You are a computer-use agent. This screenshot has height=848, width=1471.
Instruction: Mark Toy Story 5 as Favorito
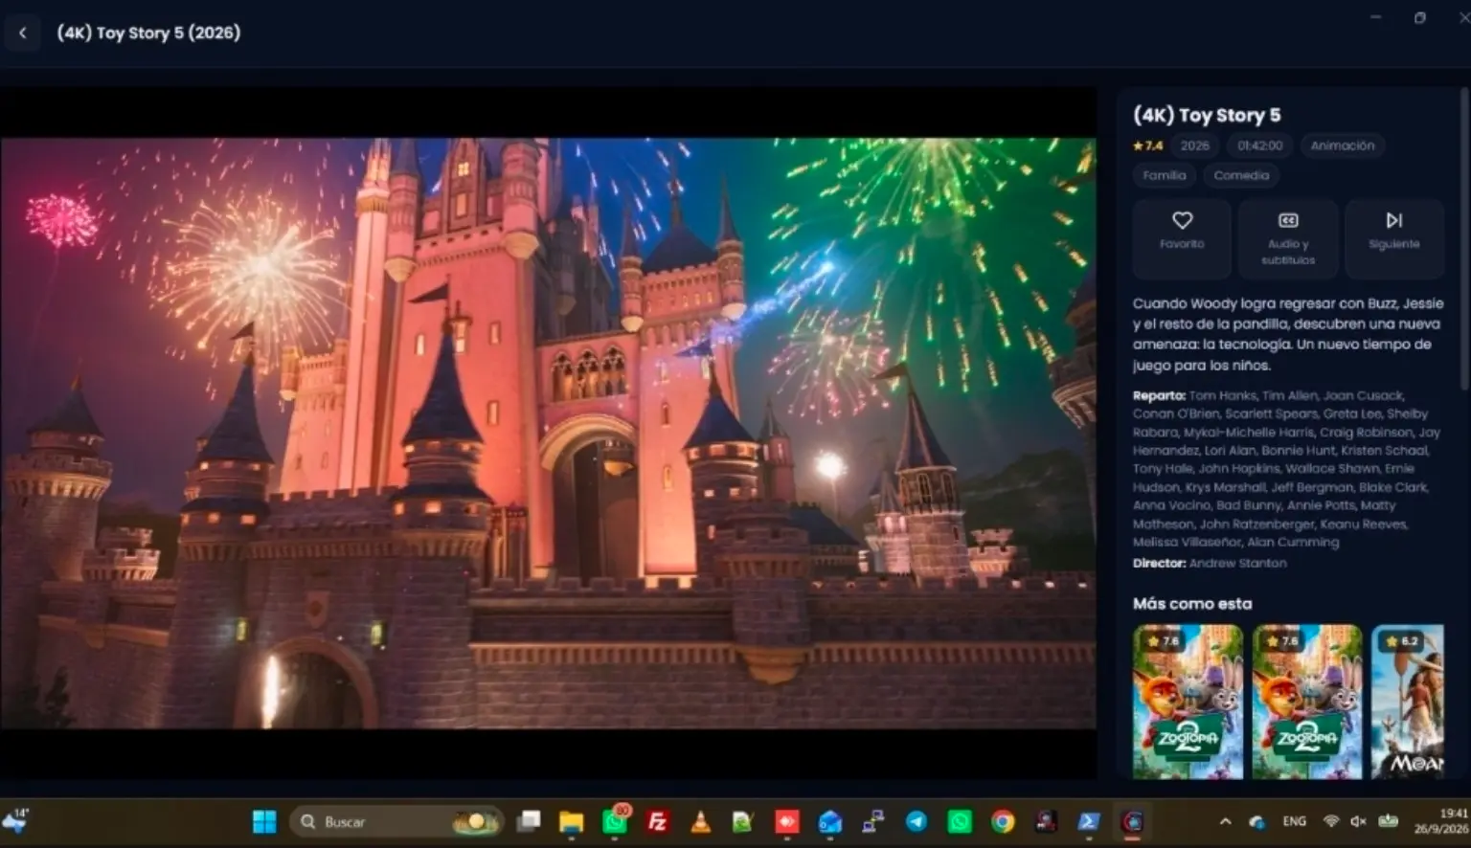[x=1182, y=238]
